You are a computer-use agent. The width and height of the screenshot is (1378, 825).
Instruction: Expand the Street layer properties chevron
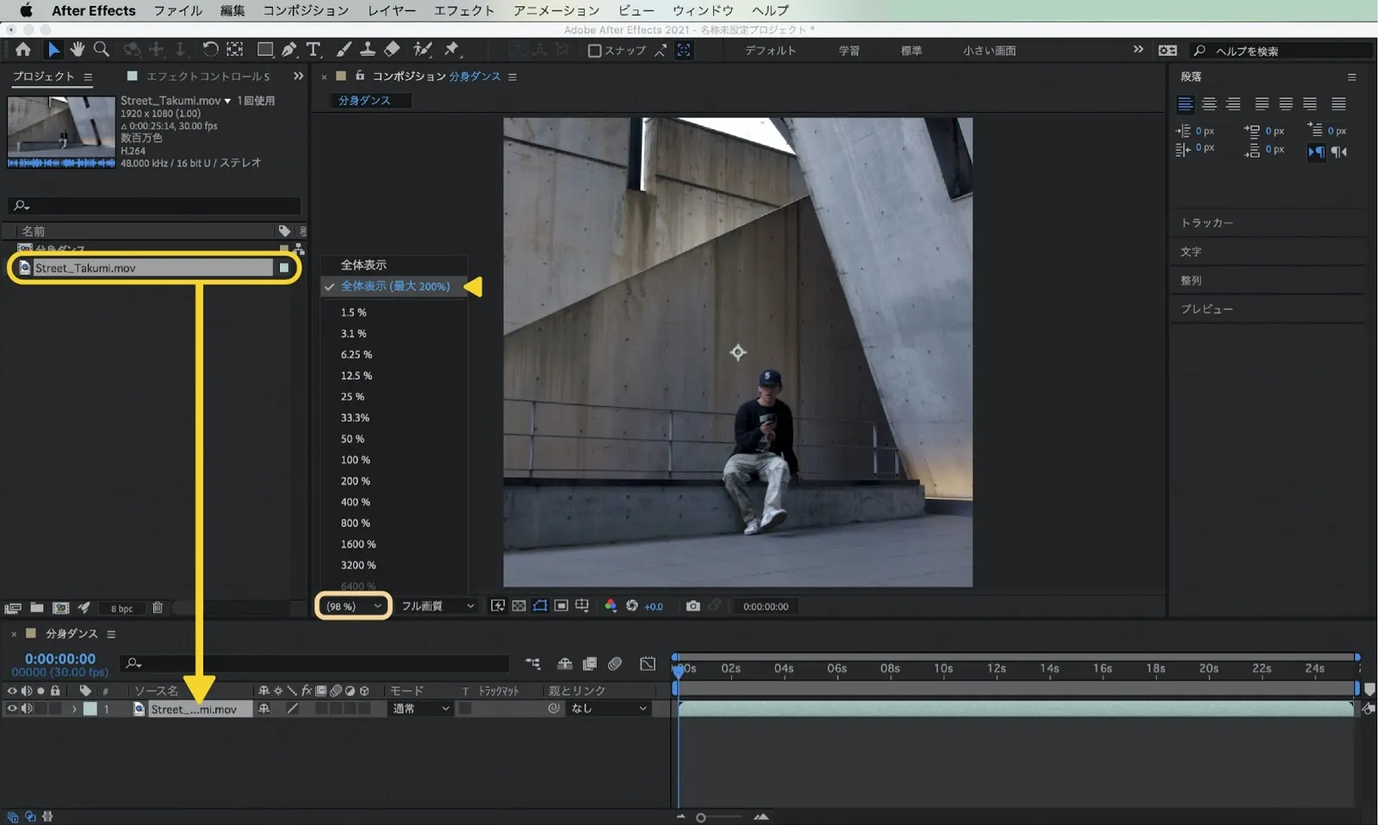[74, 709]
